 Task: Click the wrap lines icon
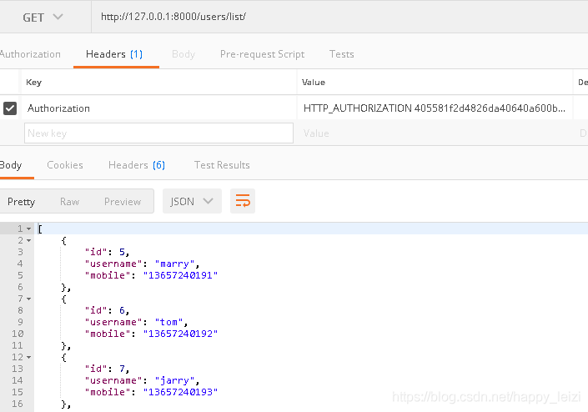click(x=243, y=201)
